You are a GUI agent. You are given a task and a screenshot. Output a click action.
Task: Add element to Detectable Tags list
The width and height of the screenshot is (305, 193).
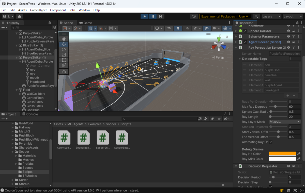288,96
